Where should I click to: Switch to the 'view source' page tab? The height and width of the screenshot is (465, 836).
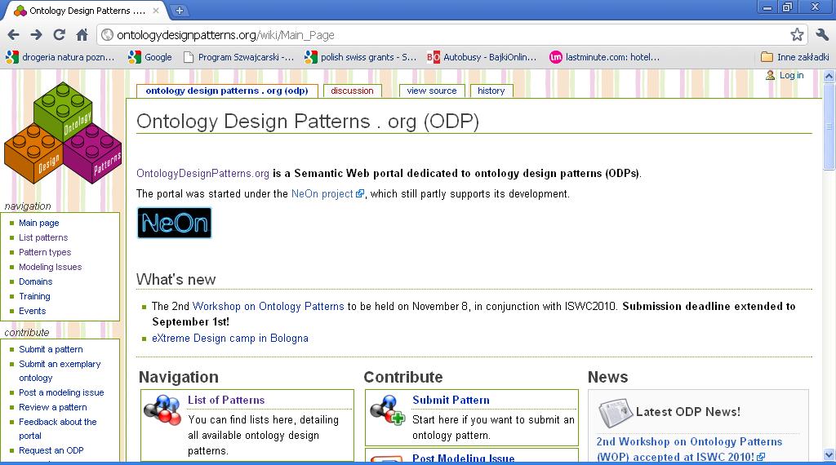tap(432, 91)
